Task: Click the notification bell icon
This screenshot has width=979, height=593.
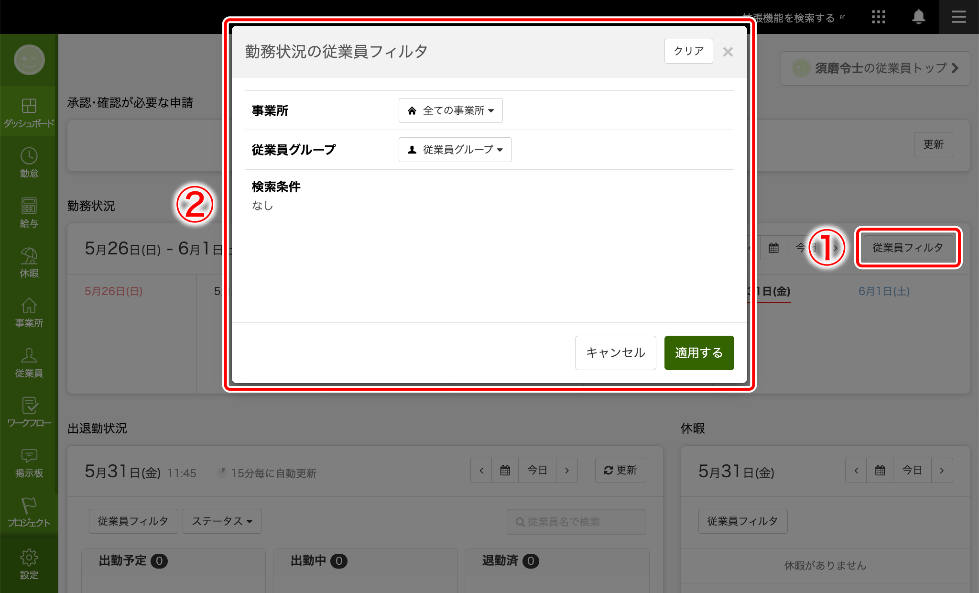Action: point(918,17)
